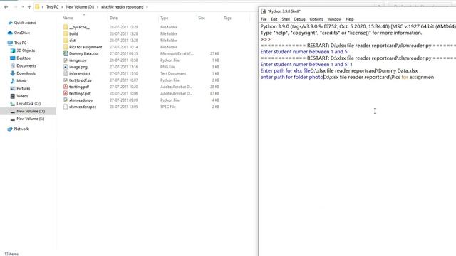Click the Python Shell title bar icon
The image size is (456, 256).
(x=264, y=11)
